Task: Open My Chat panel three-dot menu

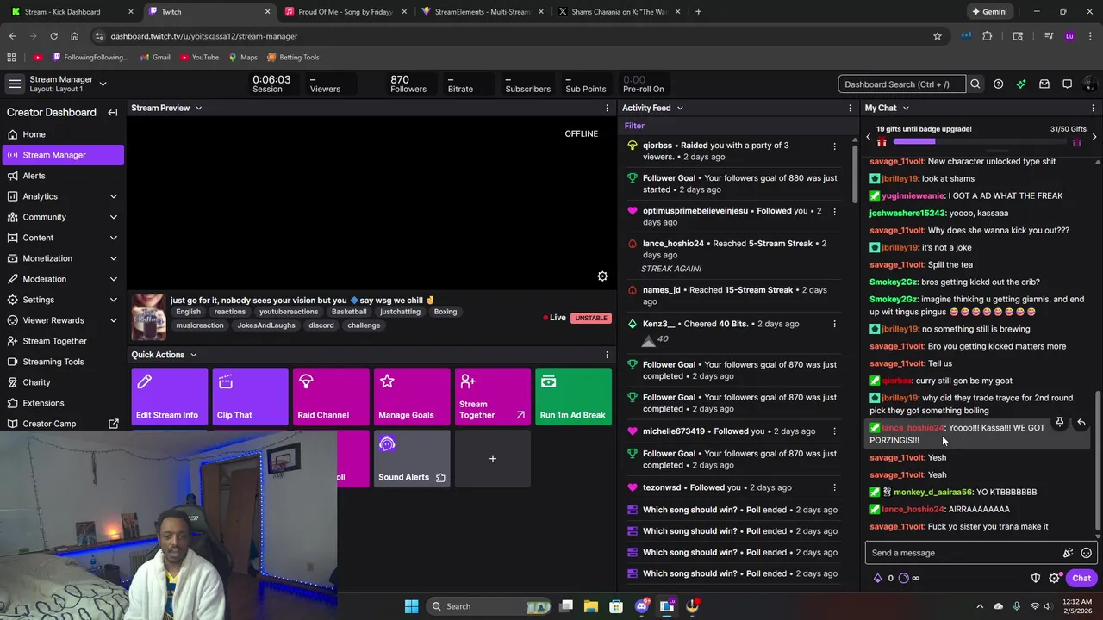Action: pos(1094,108)
